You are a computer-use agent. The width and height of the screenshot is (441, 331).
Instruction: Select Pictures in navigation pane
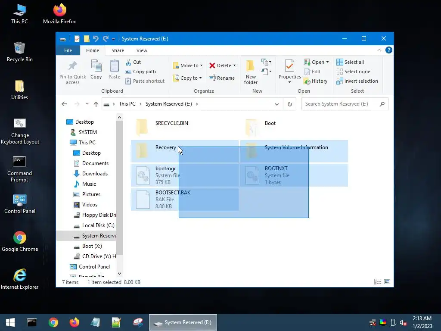[91, 194]
